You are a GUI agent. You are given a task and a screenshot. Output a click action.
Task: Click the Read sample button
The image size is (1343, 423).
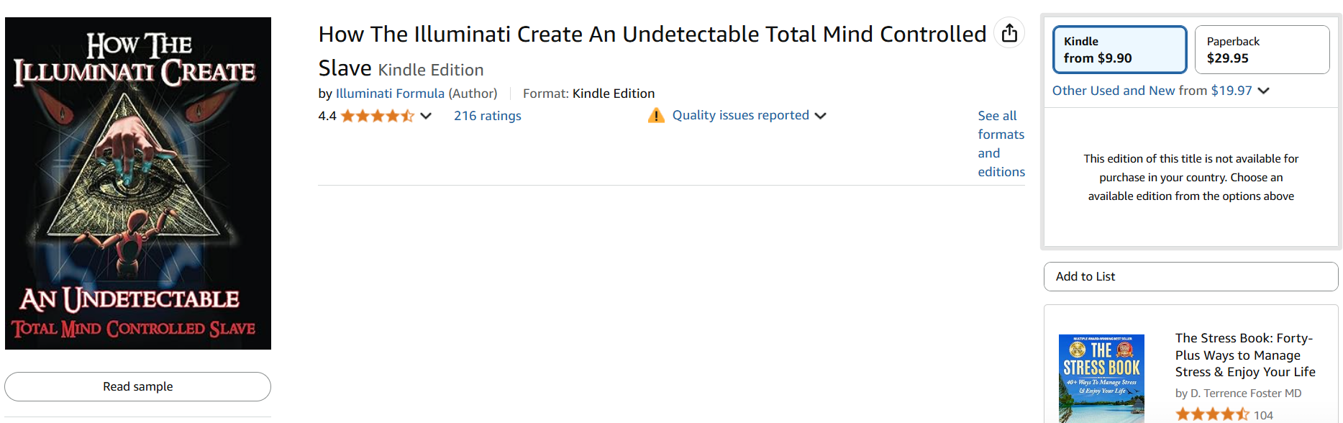point(137,386)
